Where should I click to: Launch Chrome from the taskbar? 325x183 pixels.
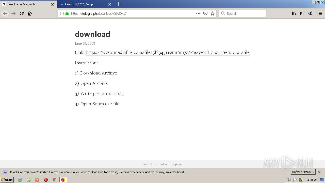pos(54,180)
